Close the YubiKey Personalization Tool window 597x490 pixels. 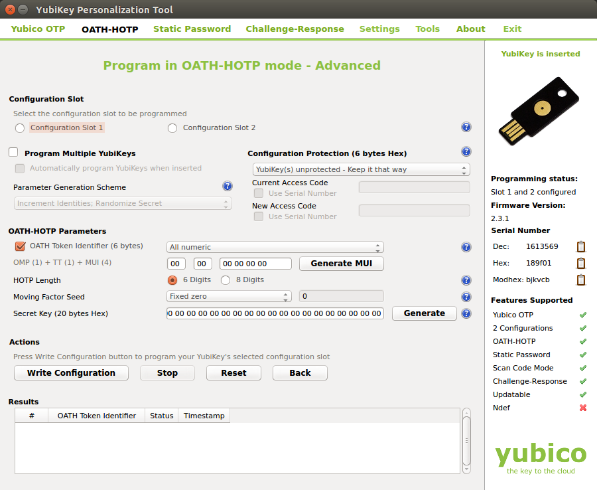(10, 9)
